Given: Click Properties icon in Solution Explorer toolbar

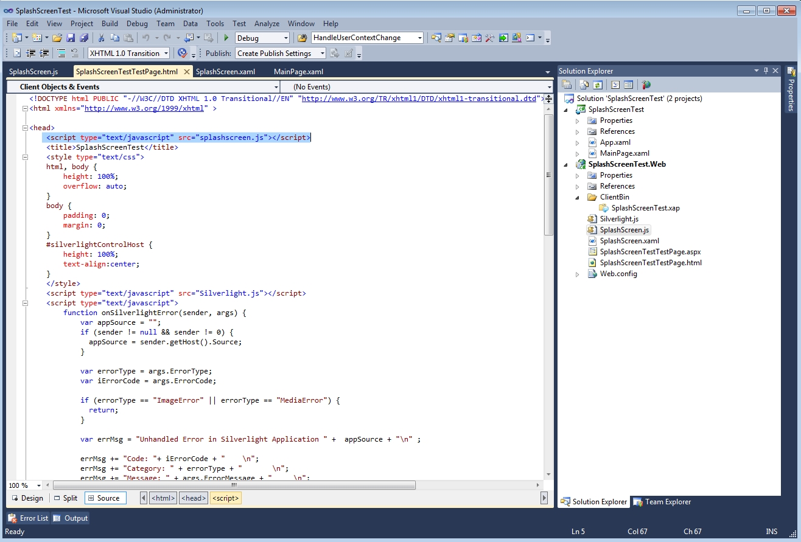Looking at the screenshot, I should pos(567,85).
